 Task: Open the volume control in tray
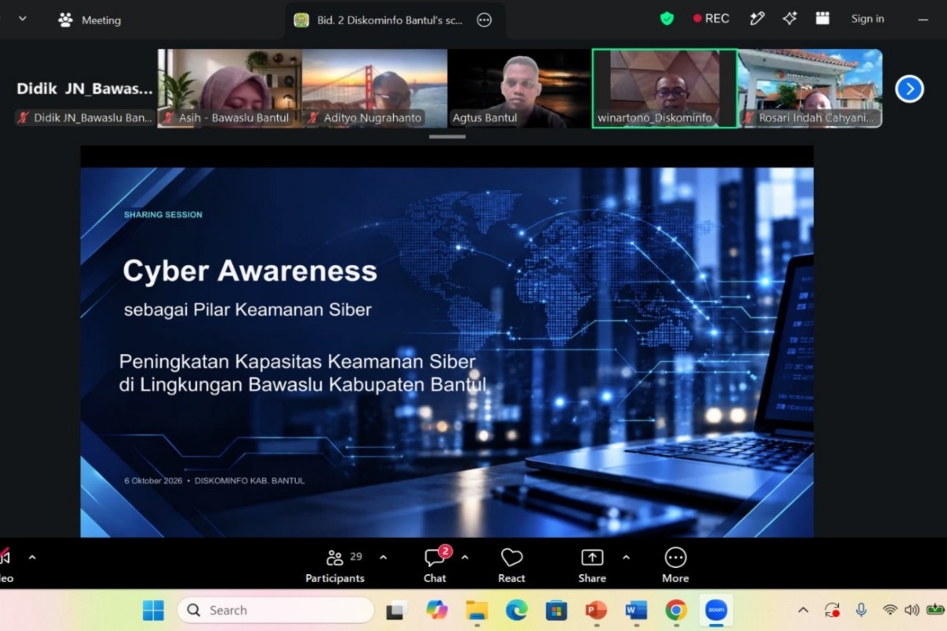click(x=912, y=610)
